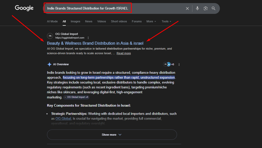Click the AI Overview sparkle icon
The width and height of the screenshot is (262, 148).
[x=49, y=64]
